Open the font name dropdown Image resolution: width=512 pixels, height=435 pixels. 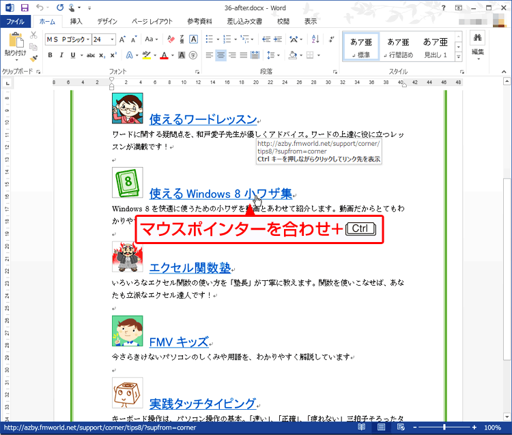tap(88, 40)
